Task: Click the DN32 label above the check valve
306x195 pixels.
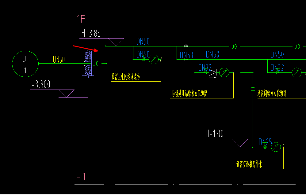Action: pos(205,68)
